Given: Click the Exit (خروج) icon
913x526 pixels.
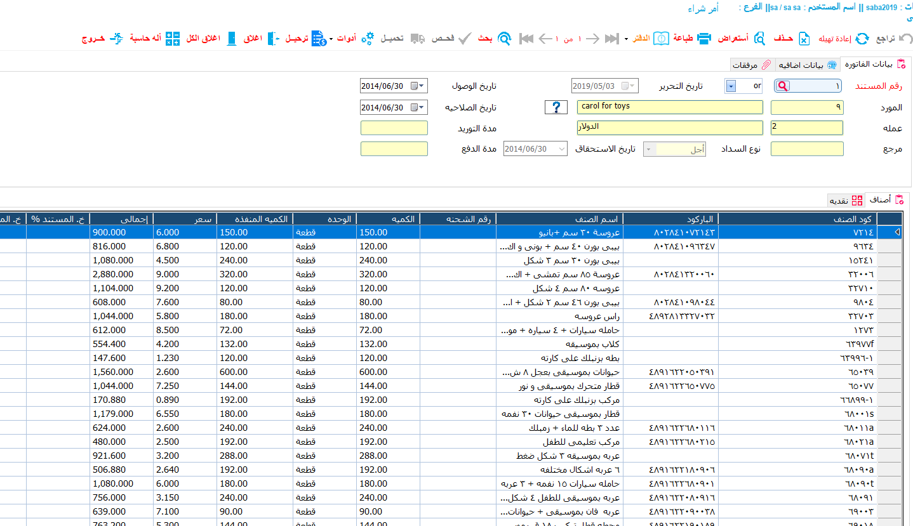Looking at the screenshot, I should [x=116, y=39].
